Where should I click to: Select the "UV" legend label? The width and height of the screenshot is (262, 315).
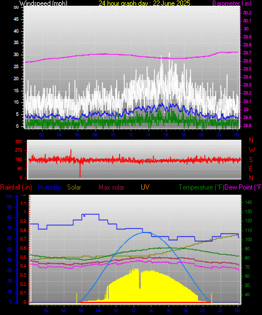coord(145,187)
